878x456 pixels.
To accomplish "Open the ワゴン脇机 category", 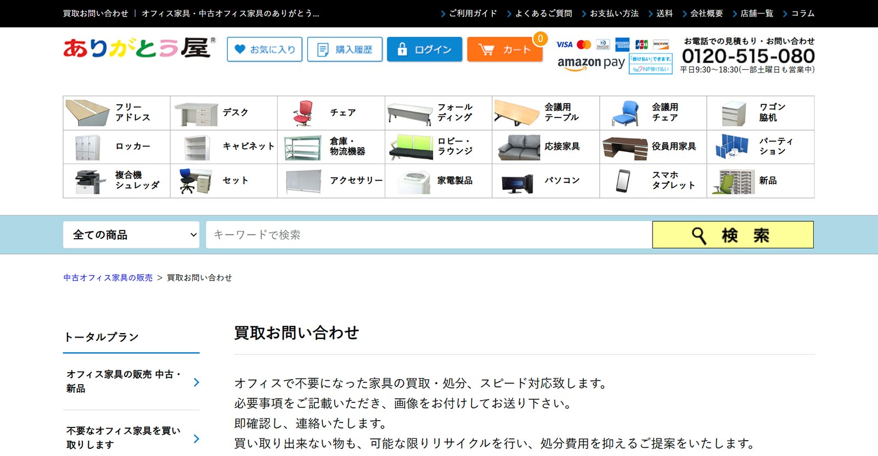I will (761, 112).
